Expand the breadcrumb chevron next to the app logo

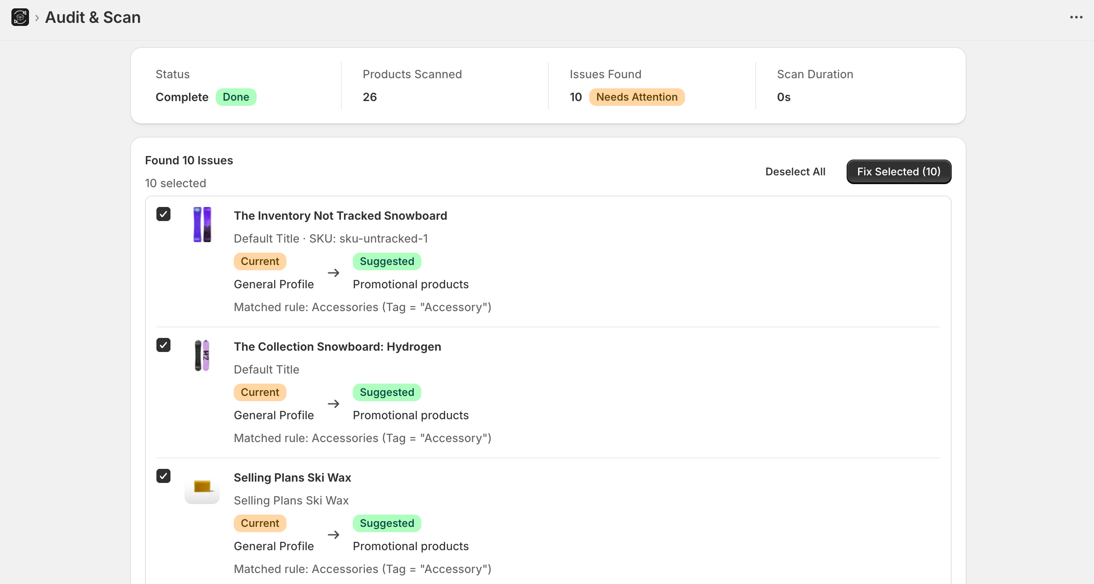37,17
